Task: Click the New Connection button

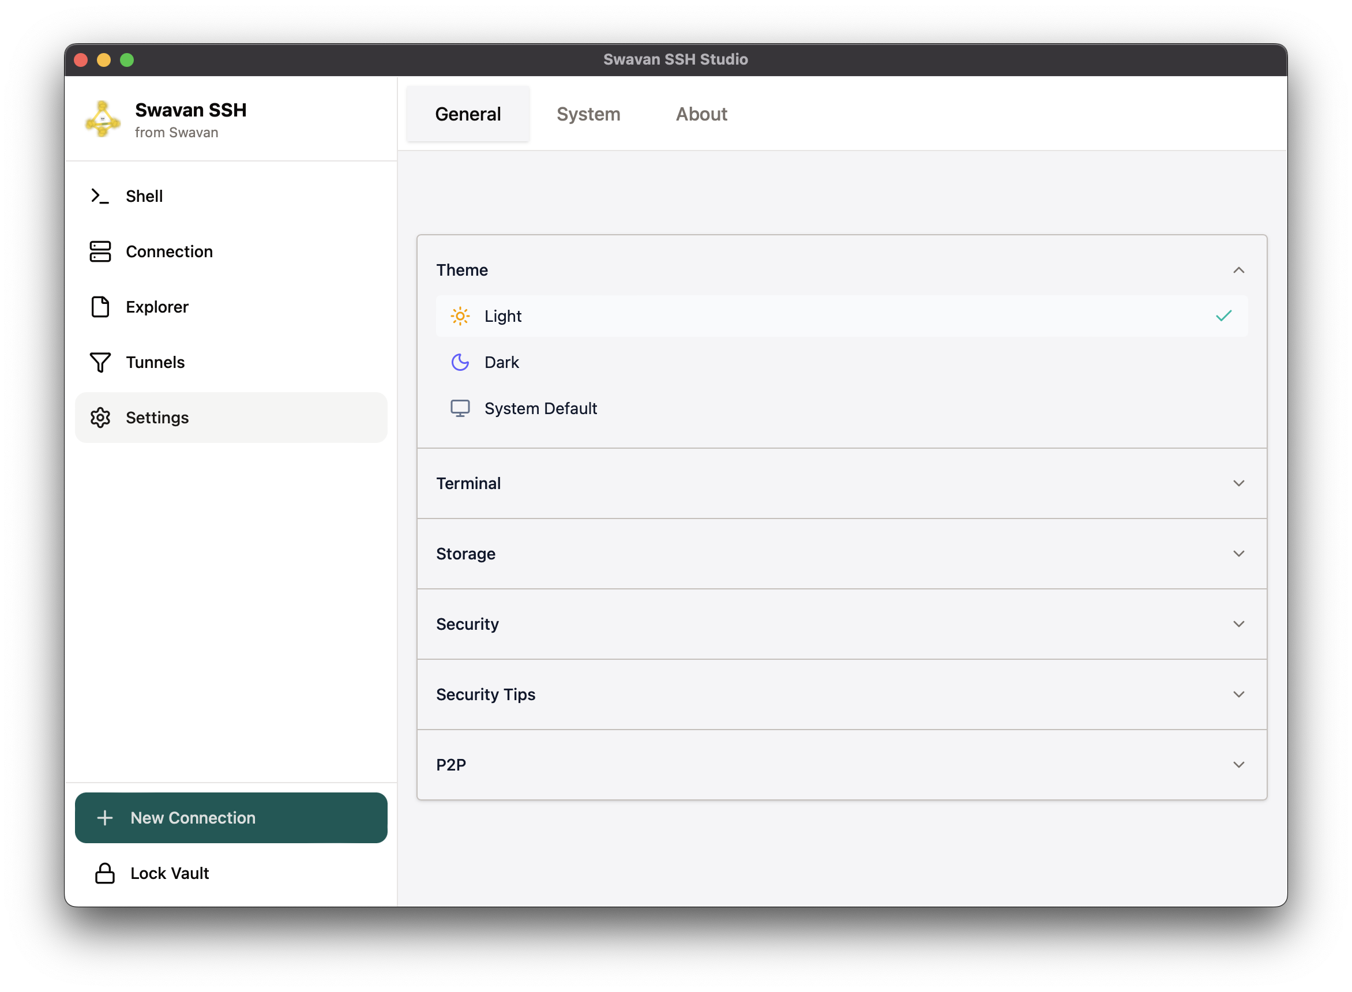Action: tap(231, 818)
